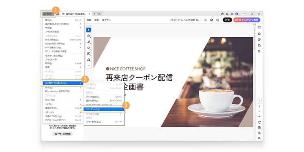Go to next page with down chevron

[259, 117]
